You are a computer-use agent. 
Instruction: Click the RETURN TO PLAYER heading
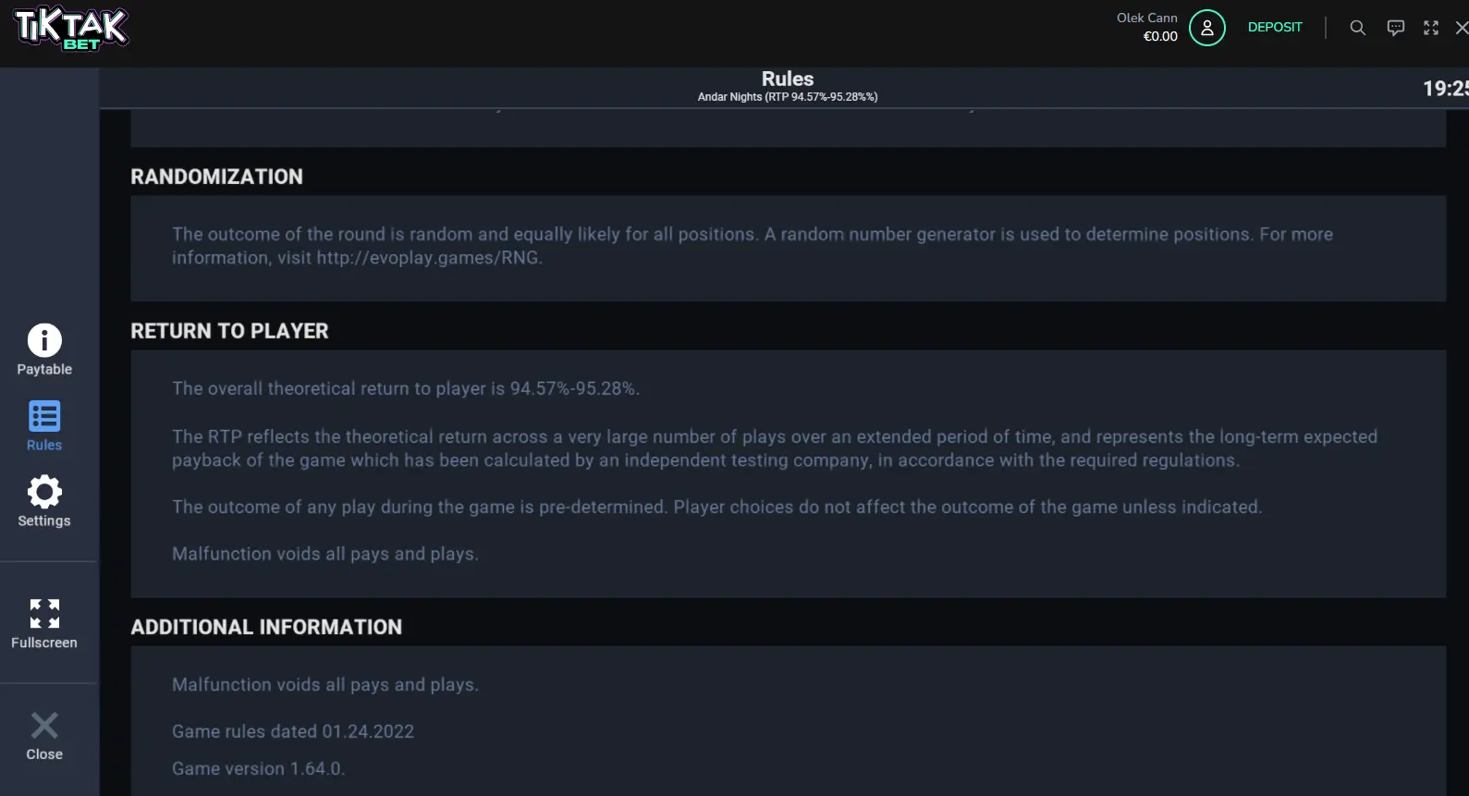[x=229, y=331]
